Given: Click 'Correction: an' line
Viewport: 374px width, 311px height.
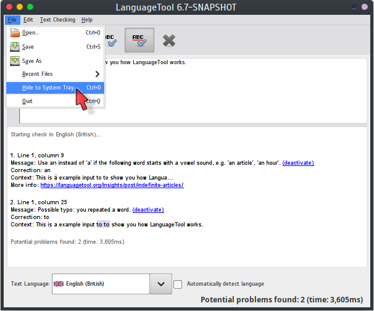Looking at the screenshot, I should point(30,170).
